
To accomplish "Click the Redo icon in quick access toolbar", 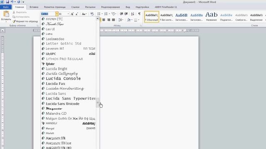I will (19, 2).
